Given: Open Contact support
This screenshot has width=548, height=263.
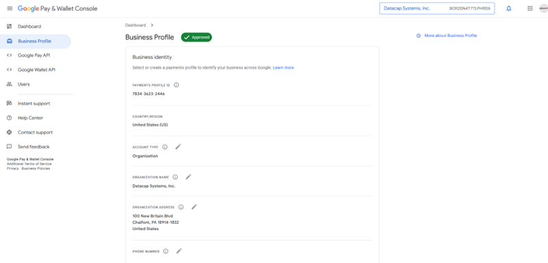Looking at the screenshot, I should pos(36,132).
